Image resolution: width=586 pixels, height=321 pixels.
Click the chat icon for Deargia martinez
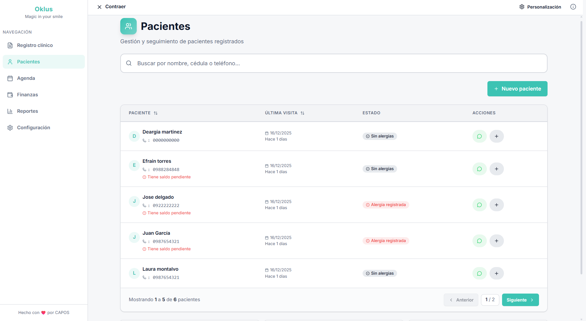pos(479,136)
